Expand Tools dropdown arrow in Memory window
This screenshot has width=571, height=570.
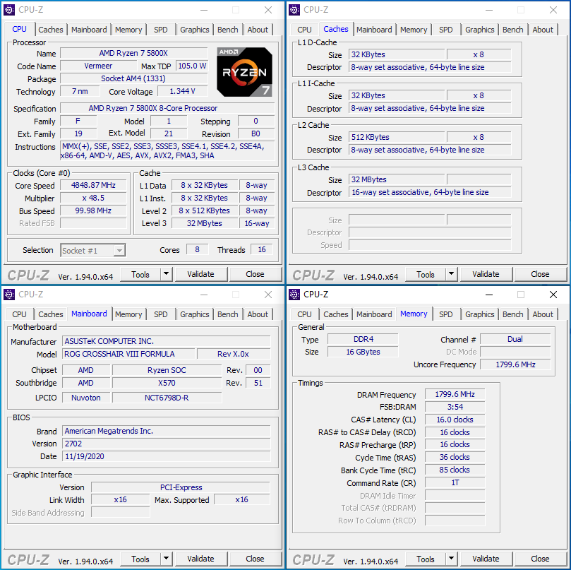(451, 558)
